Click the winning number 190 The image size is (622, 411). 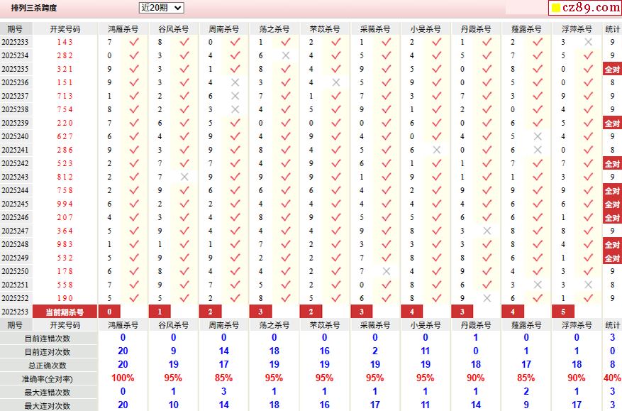[x=65, y=298]
